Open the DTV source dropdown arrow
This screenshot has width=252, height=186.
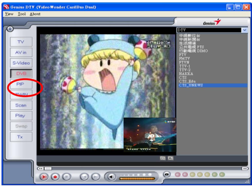pos(245,30)
